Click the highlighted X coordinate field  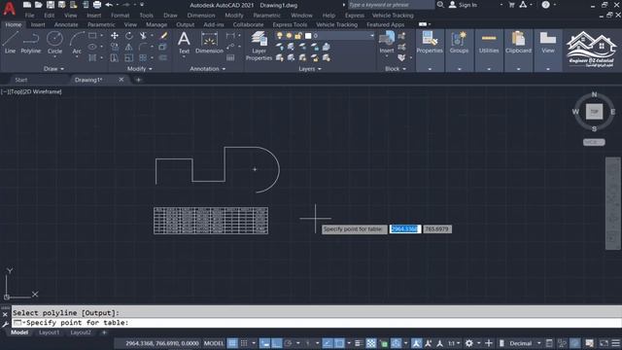(404, 229)
